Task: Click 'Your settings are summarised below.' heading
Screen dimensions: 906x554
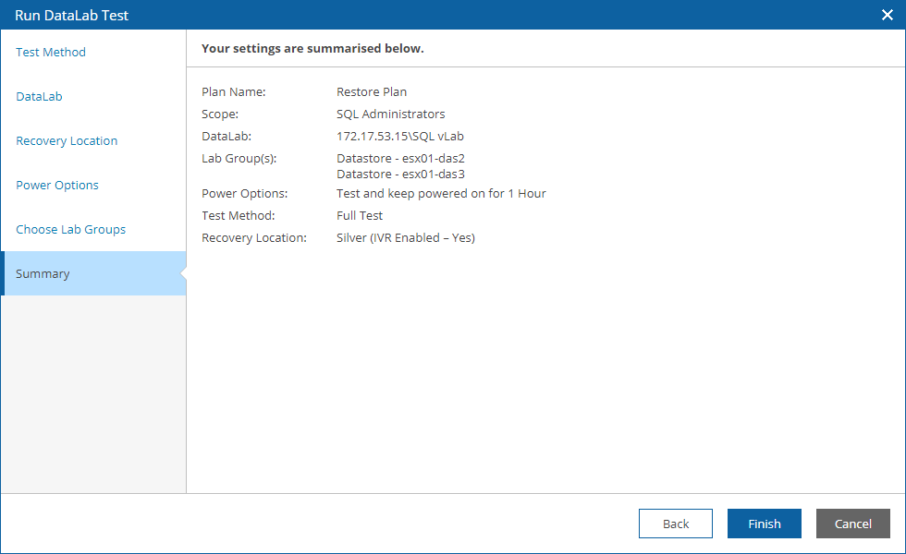Action: [x=312, y=48]
